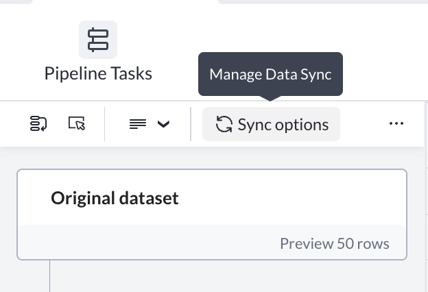Image resolution: width=428 pixels, height=292 pixels.
Task: Open the three-dots more options menu
Action: [396, 124]
